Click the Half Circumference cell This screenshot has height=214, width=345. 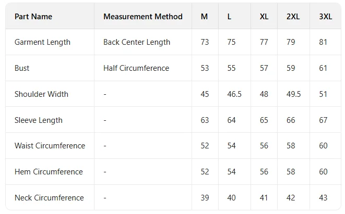pyautogui.click(x=136, y=68)
